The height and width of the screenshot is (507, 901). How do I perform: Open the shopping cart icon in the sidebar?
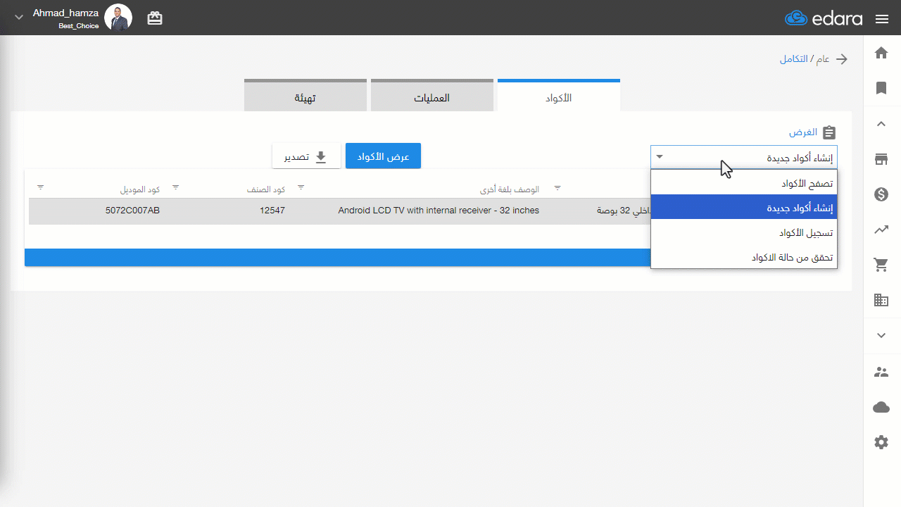coord(881,265)
